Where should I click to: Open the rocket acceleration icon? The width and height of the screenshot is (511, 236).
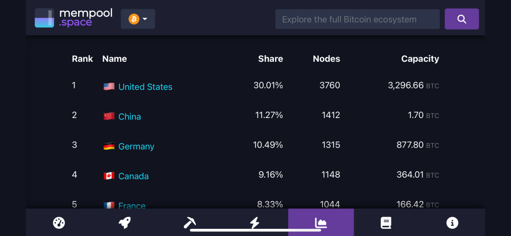[x=125, y=223]
